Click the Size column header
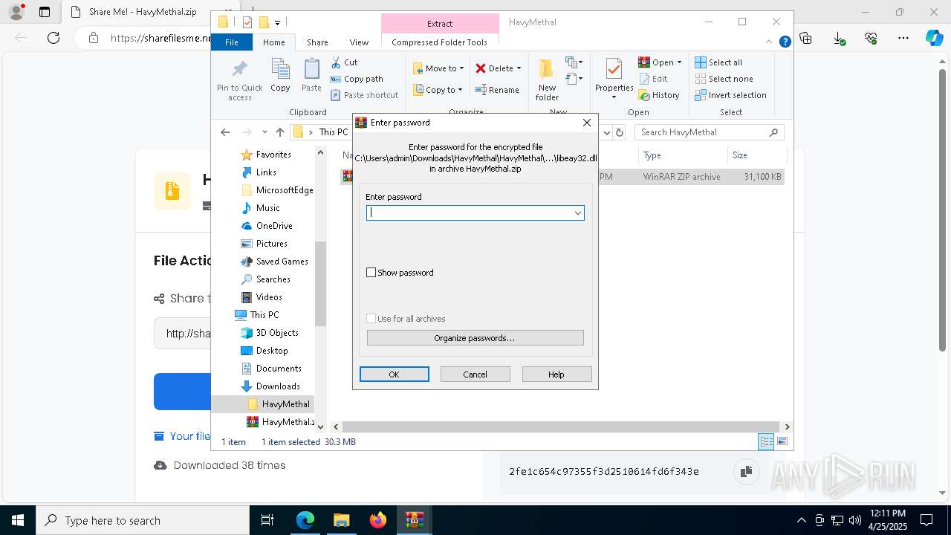 pyautogui.click(x=756, y=155)
